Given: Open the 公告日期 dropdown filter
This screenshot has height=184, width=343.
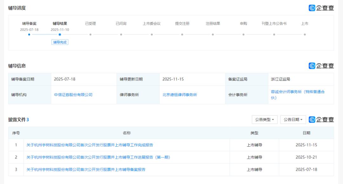Looking at the screenshot, I should (293, 119).
